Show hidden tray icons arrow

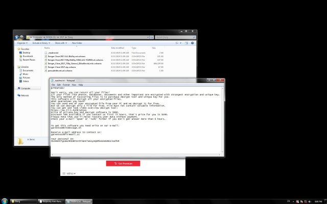coord(293,201)
